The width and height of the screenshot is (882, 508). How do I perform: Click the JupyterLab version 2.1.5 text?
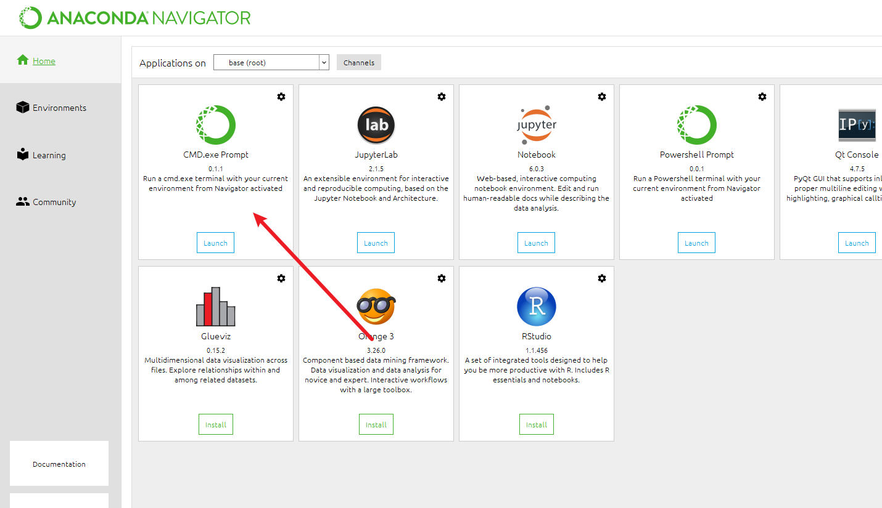tap(376, 169)
